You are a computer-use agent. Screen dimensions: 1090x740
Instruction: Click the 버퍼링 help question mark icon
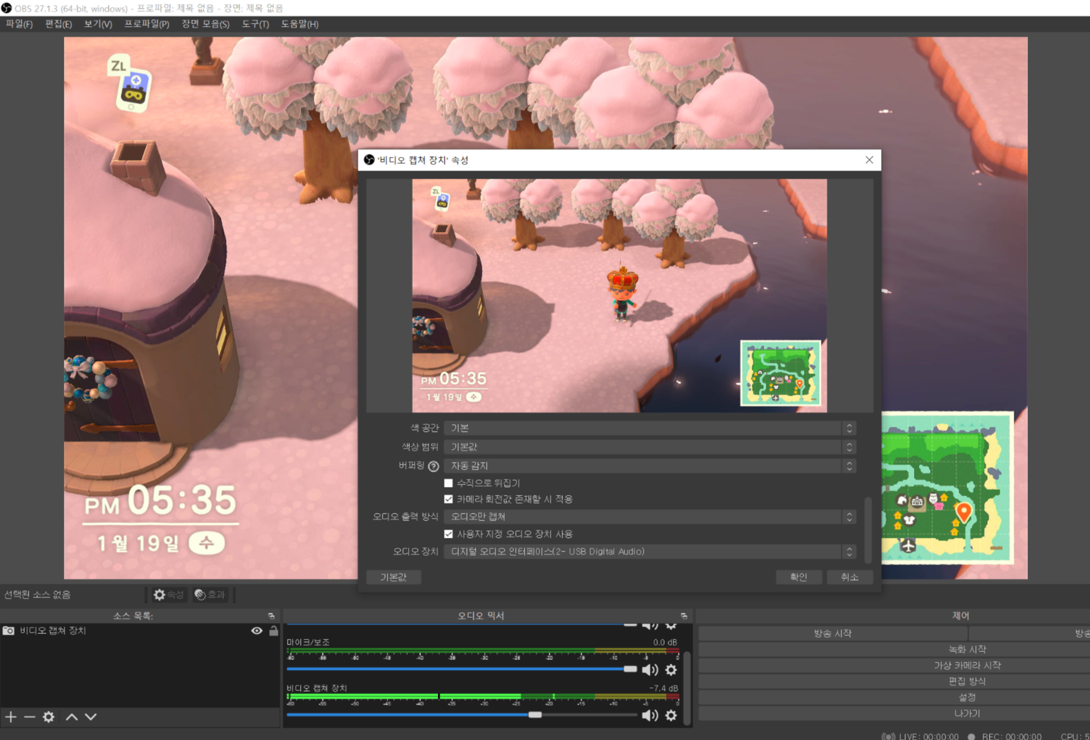433,466
